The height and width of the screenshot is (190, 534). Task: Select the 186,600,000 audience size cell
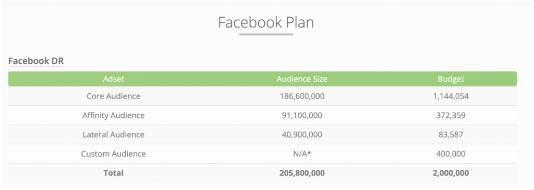[302, 97]
